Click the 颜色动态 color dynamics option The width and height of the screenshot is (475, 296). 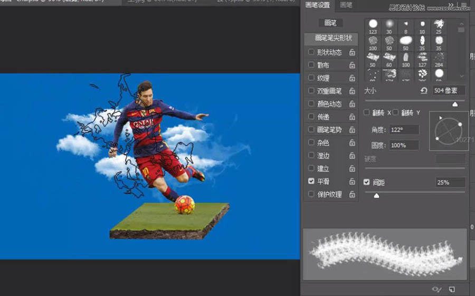tap(329, 104)
